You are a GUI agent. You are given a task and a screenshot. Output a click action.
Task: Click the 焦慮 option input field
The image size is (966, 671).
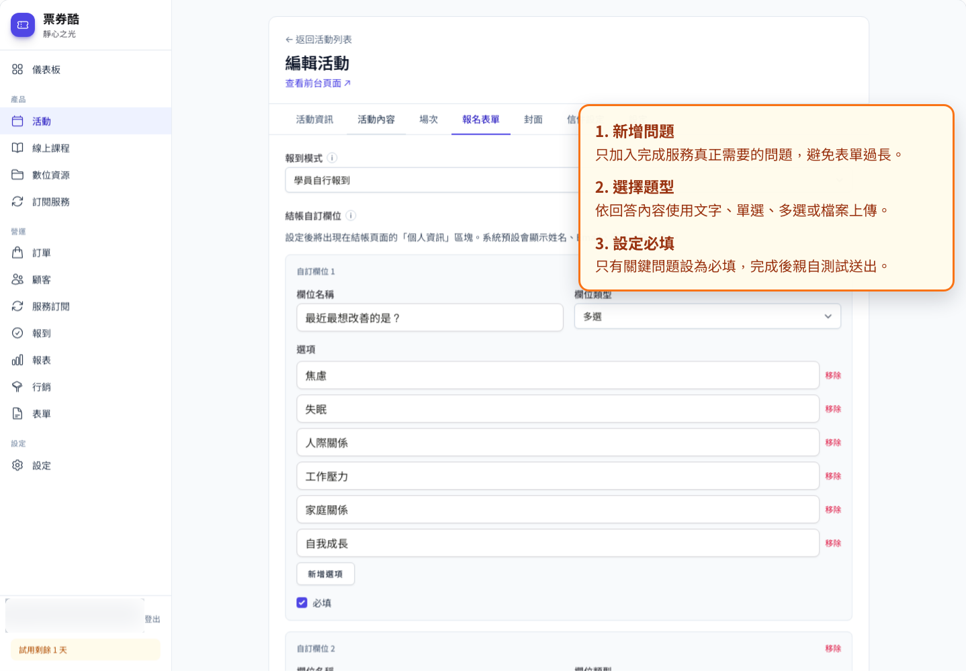558,375
